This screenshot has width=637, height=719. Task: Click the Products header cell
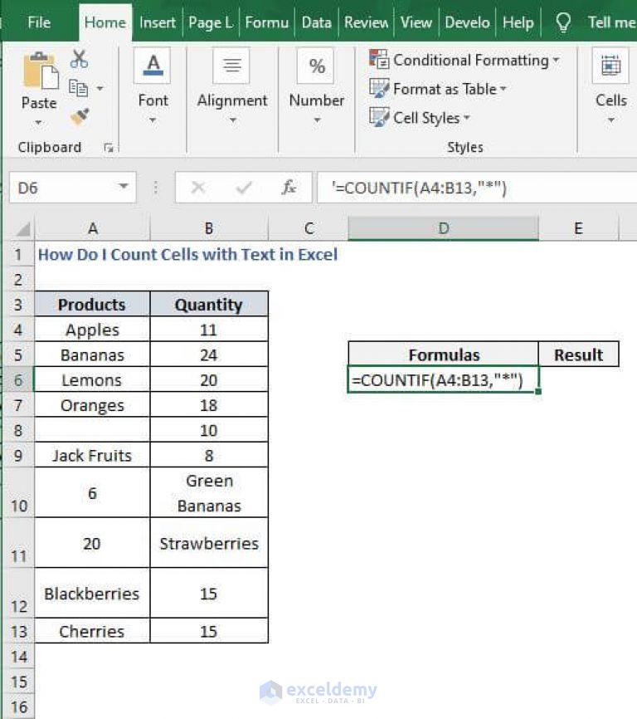pyautogui.click(x=92, y=305)
